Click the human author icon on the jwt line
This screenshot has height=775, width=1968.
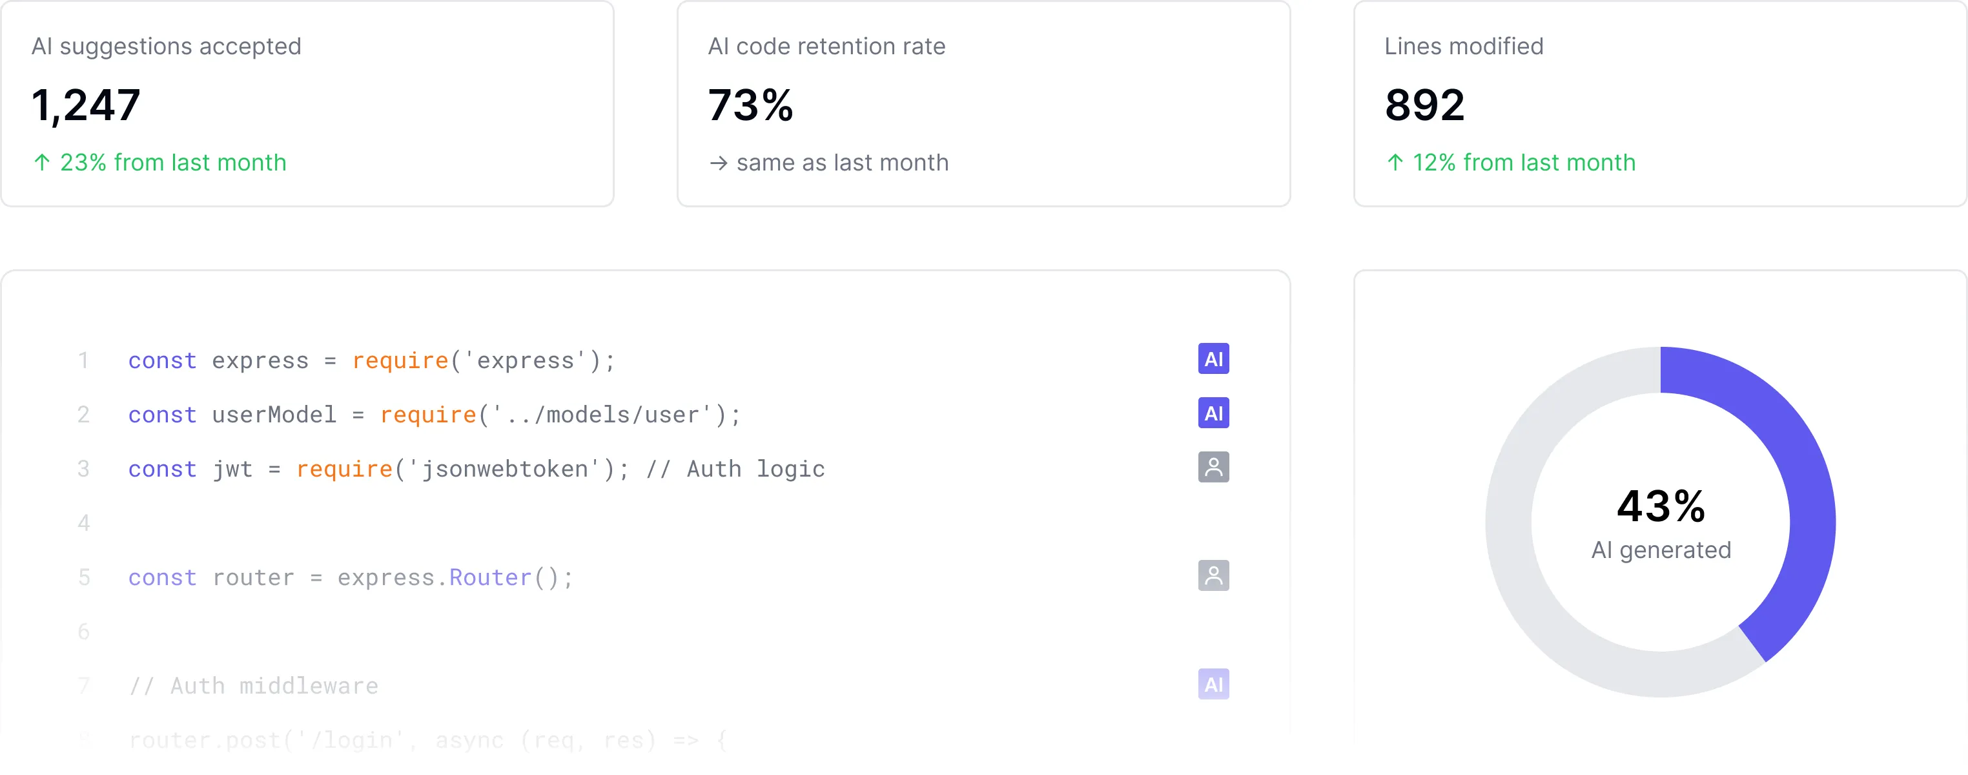pyautogui.click(x=1213, y=467)
